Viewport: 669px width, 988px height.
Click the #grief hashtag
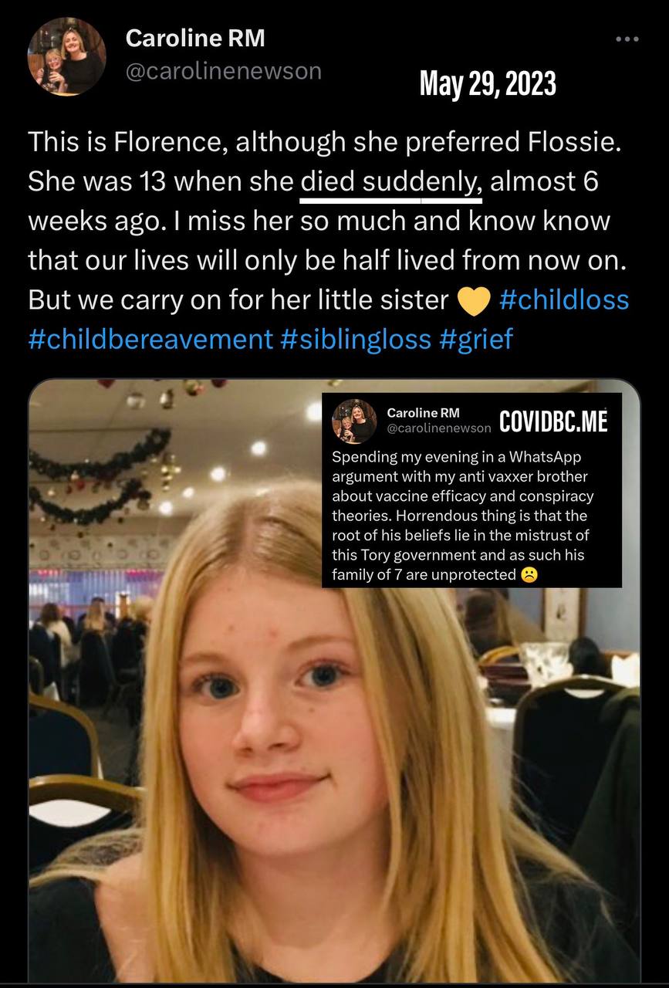[476, 339]
